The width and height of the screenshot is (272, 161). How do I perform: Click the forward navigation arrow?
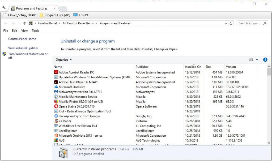point(13,23)
